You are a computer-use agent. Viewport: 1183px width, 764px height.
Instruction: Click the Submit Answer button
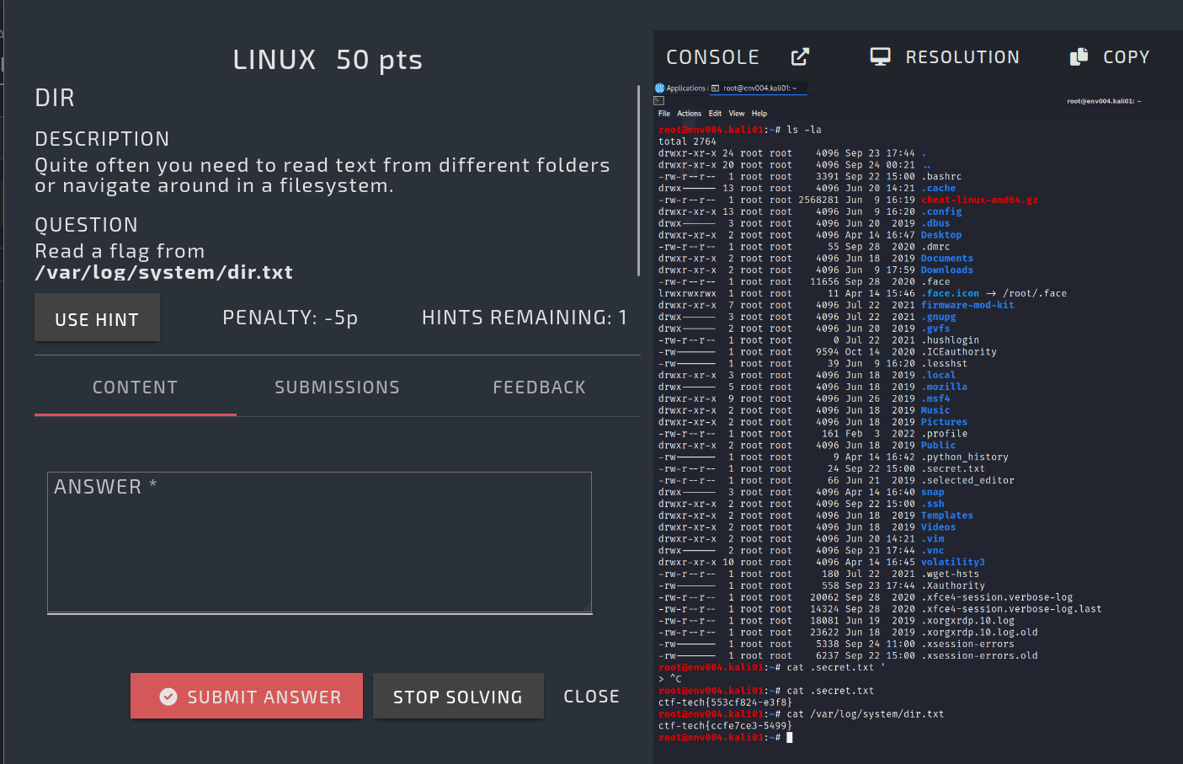(x=247, y=697)
